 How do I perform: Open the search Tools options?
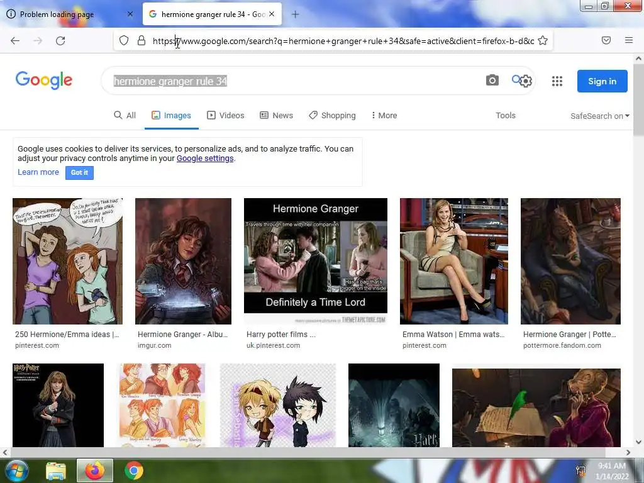click(505, 116)
